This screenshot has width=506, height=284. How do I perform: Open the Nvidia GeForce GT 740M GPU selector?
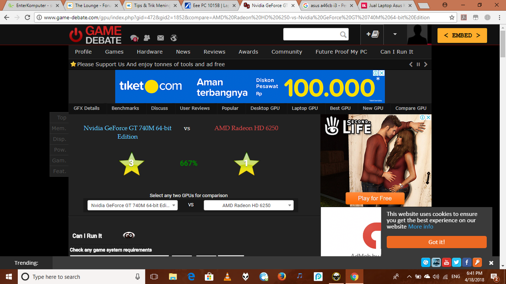pos(132,205)
